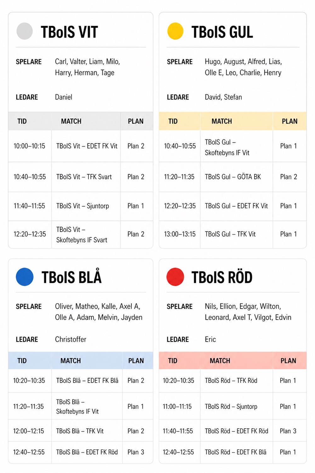
Task: Click leader names David, Stefan
Action: pyautogui.click(x=223, y=97)
